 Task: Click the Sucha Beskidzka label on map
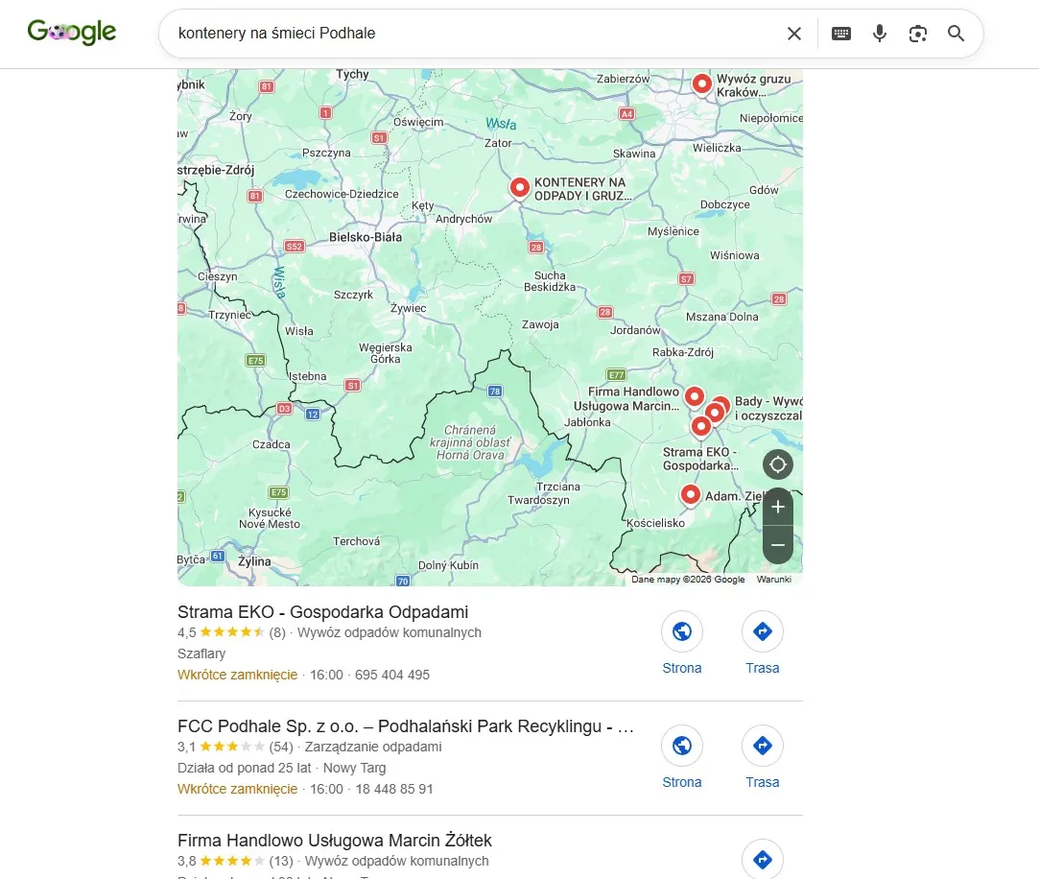point(550,281)
